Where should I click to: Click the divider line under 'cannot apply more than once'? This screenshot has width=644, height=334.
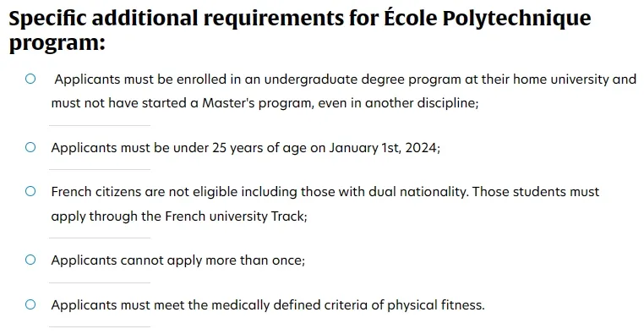tap(100, 282)
